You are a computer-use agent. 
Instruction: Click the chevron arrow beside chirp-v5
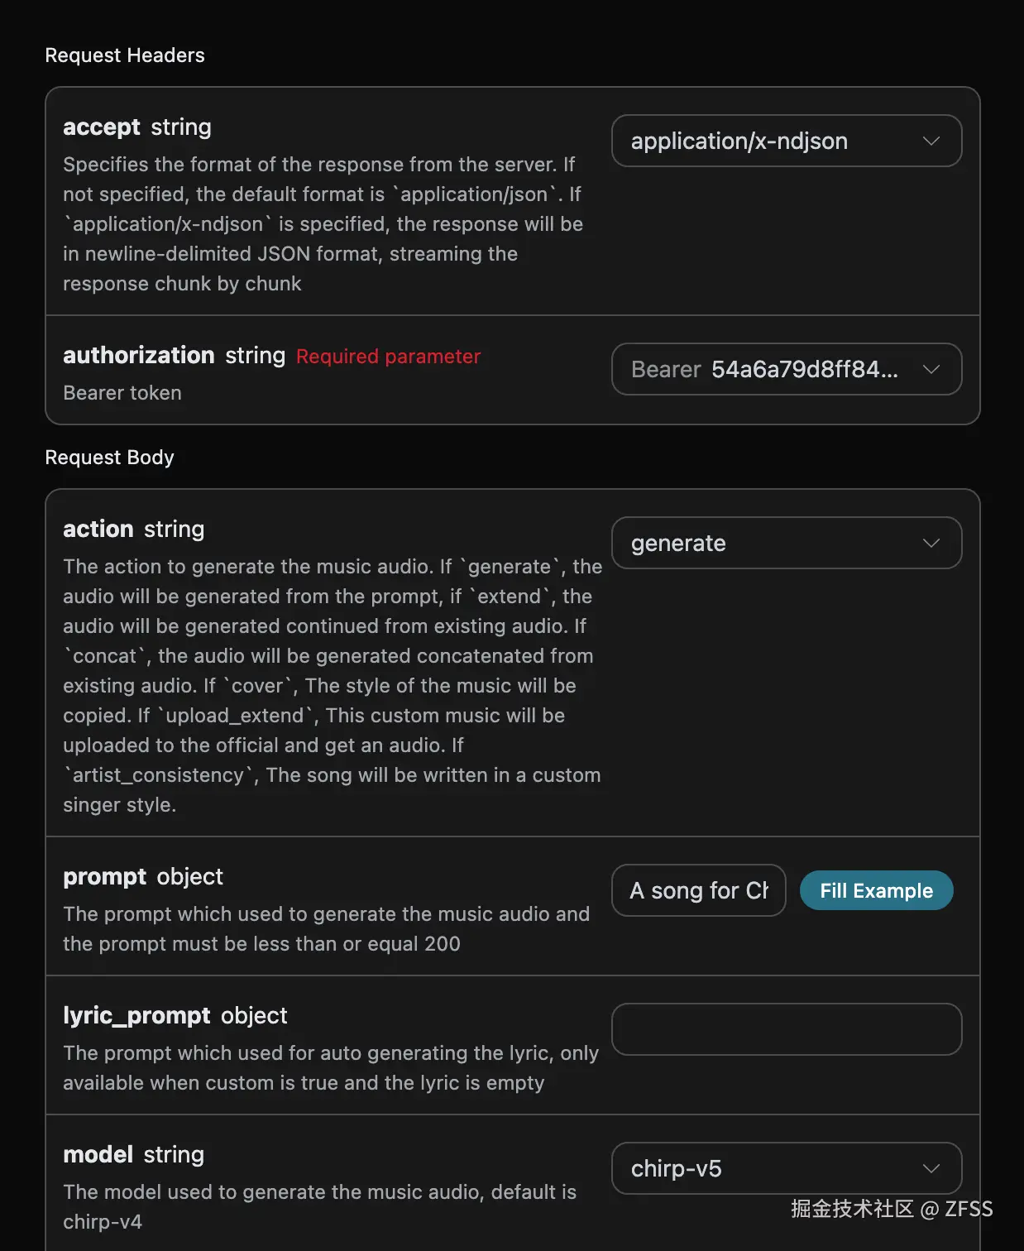pos(931,1168)
